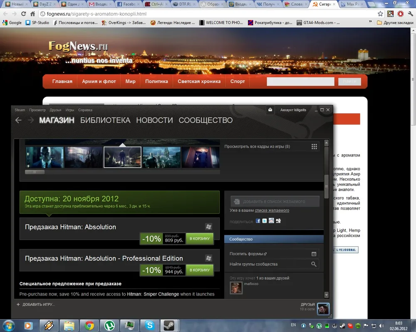This screenshot has width=416, height=332.
Task: Add Hitman: Absolution 809 руб. to cart
Action: click(200, 239)
